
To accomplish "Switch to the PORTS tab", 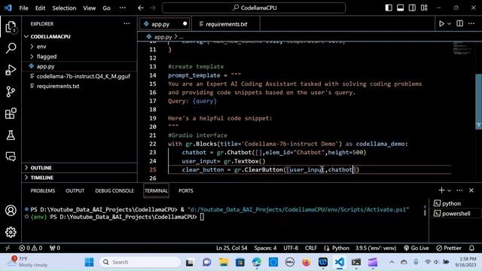I will (186, 190).
